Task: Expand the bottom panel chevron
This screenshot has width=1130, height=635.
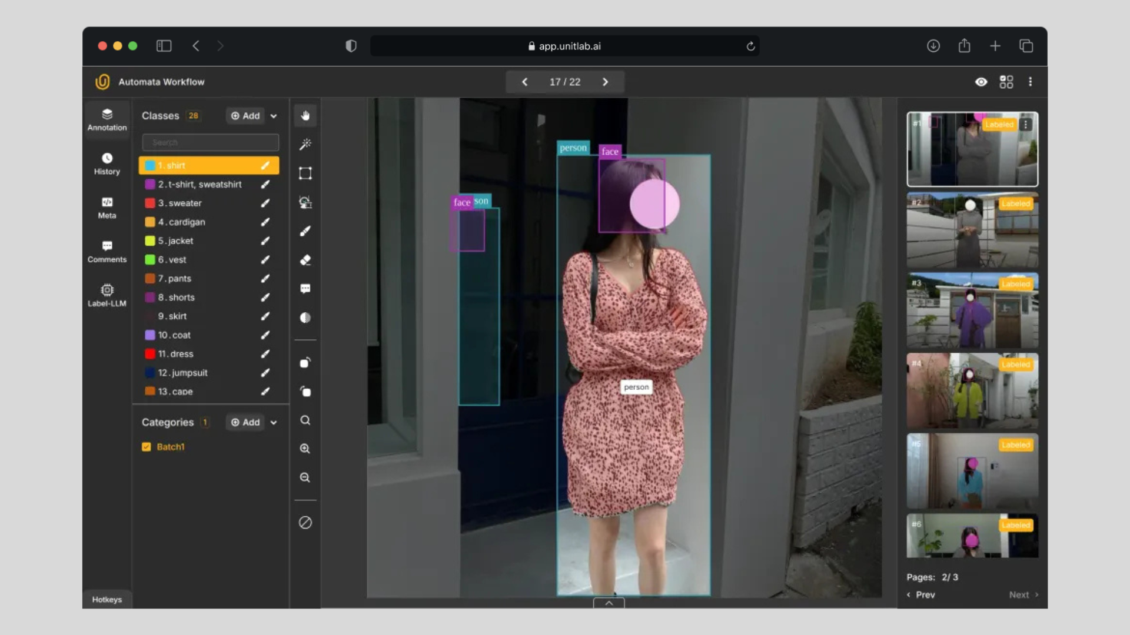Action: click(609, 603)
